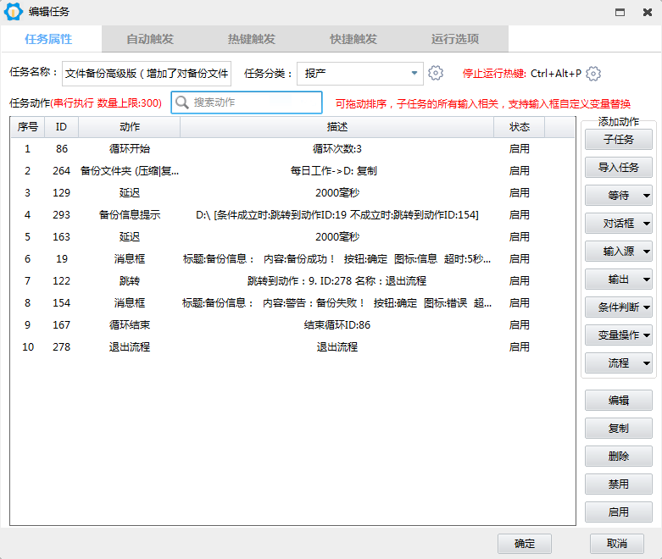Open the 运行选项 tab
This screenshot has width=662, height=559.
pyautogui.click(x=455, y=39)
